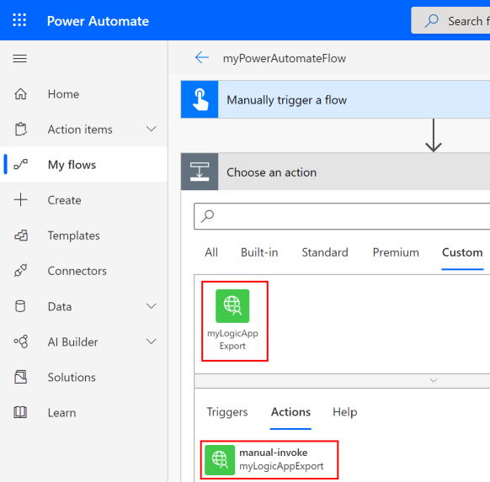Click the Choose an action icon
490x482 pixels.
200,172
